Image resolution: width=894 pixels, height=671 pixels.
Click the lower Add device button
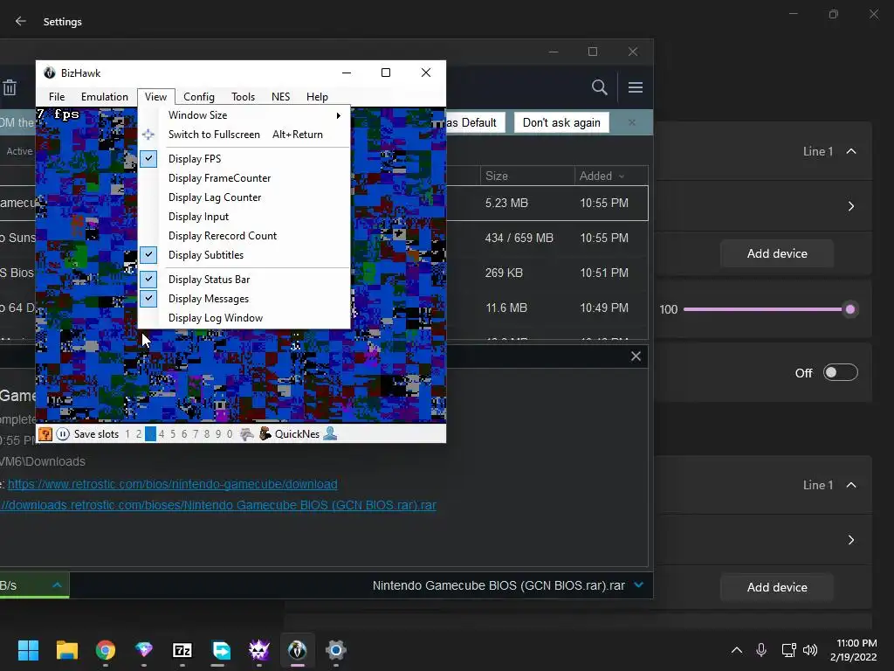(777, 587)
